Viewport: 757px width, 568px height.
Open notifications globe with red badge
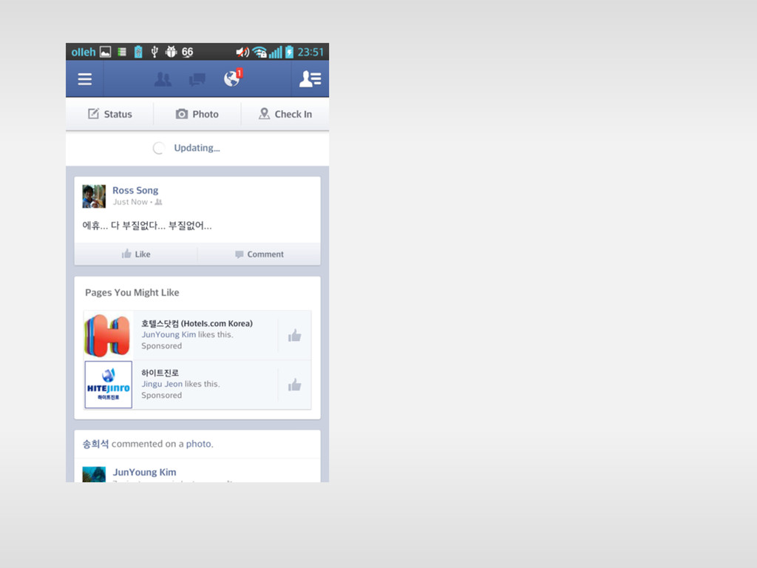tap(232, 78)
